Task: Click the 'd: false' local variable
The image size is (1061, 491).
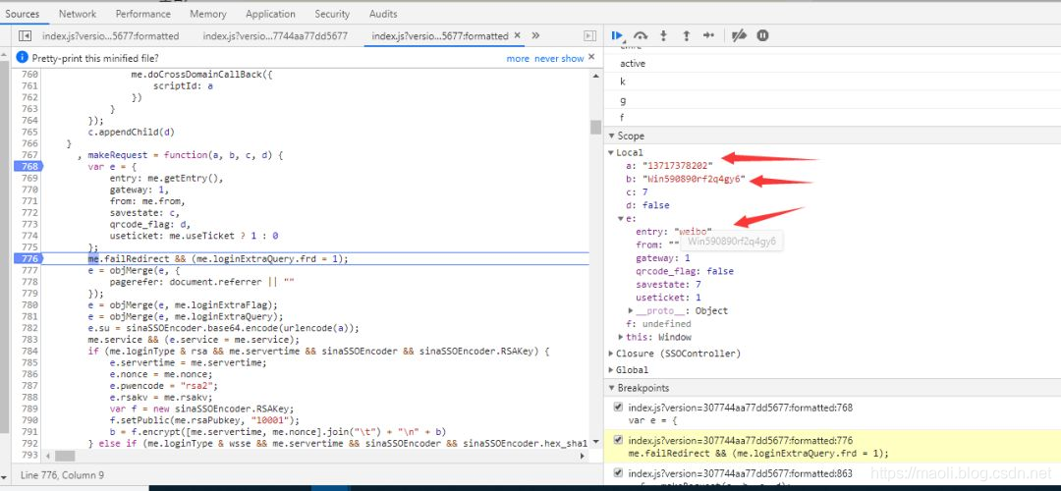Action: coord(647,205)
